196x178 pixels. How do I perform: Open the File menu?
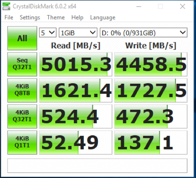(9, 18)
